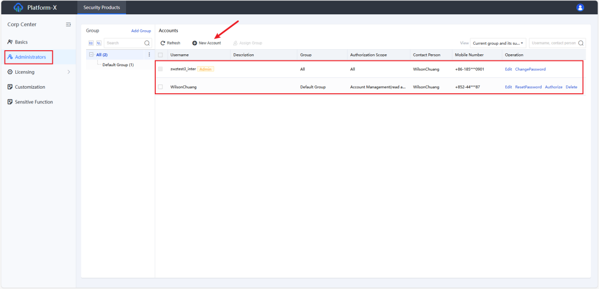Select Default Group (1) in tree

click(x=118, y=65)
